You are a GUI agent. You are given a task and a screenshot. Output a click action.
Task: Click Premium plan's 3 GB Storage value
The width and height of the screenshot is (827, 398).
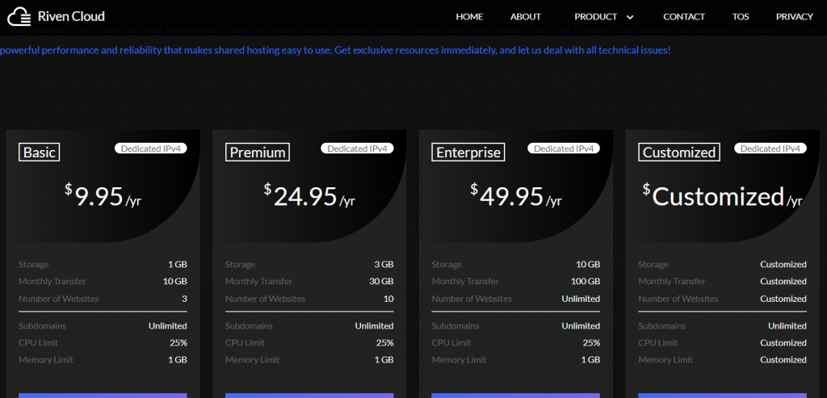tap(384, 264)
